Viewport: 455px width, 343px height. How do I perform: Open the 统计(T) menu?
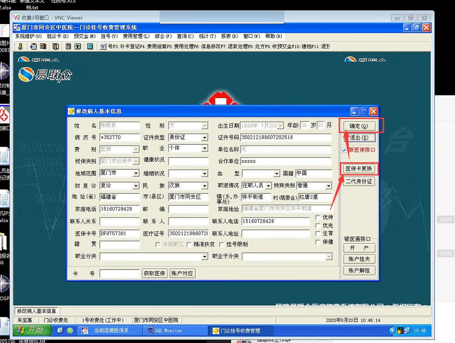[x=207, y=36]
